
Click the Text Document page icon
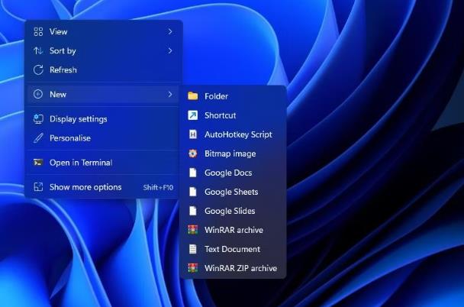192,249
